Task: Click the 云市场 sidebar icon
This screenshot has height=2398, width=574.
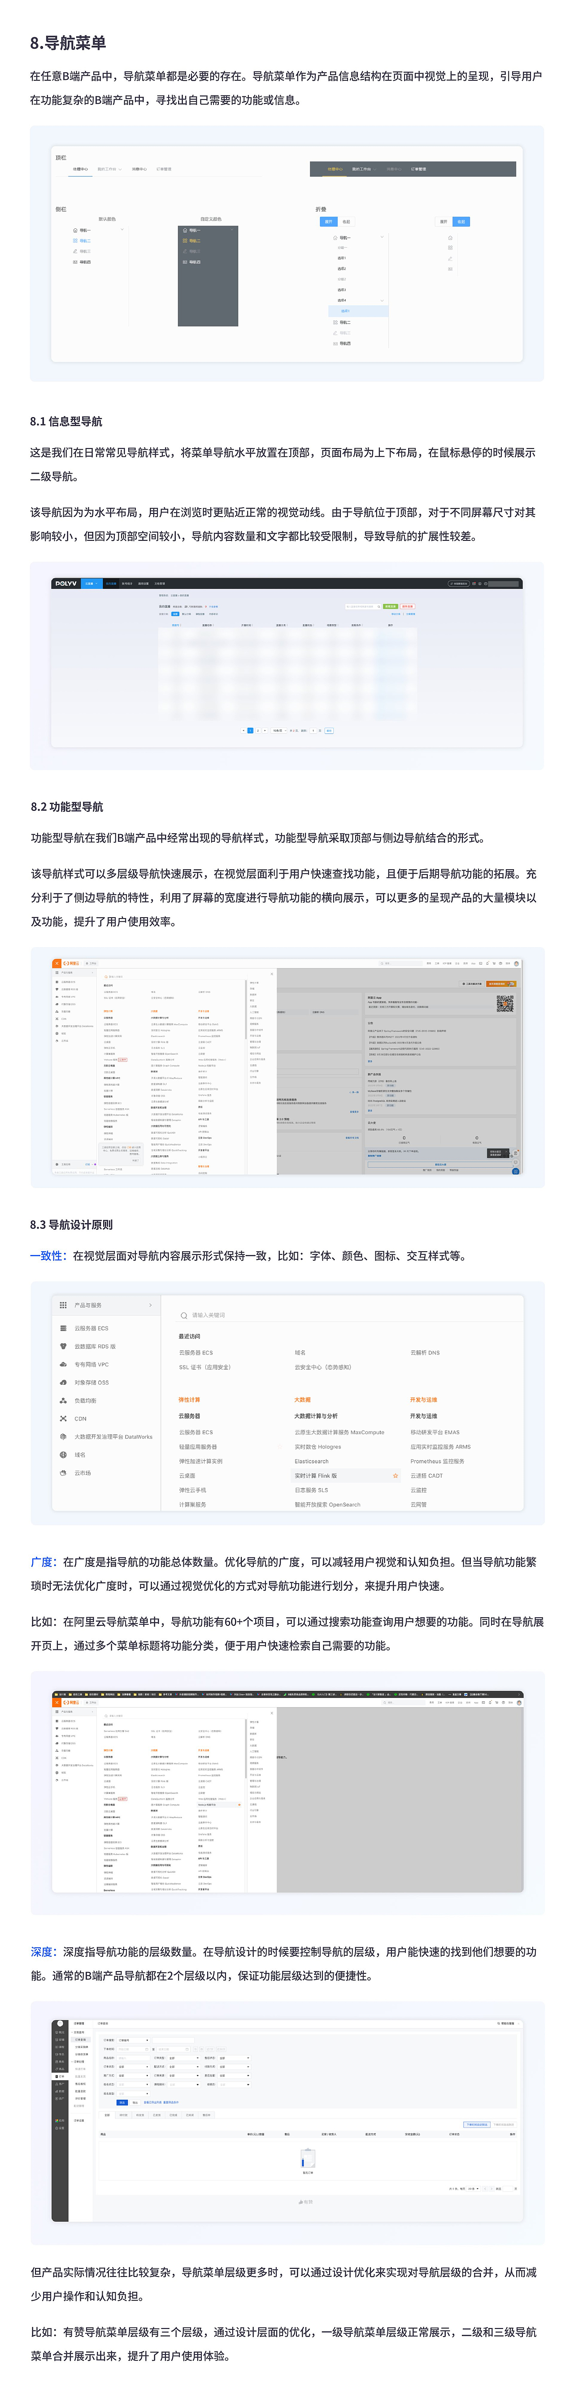Action: click(x=63, y=1473)
